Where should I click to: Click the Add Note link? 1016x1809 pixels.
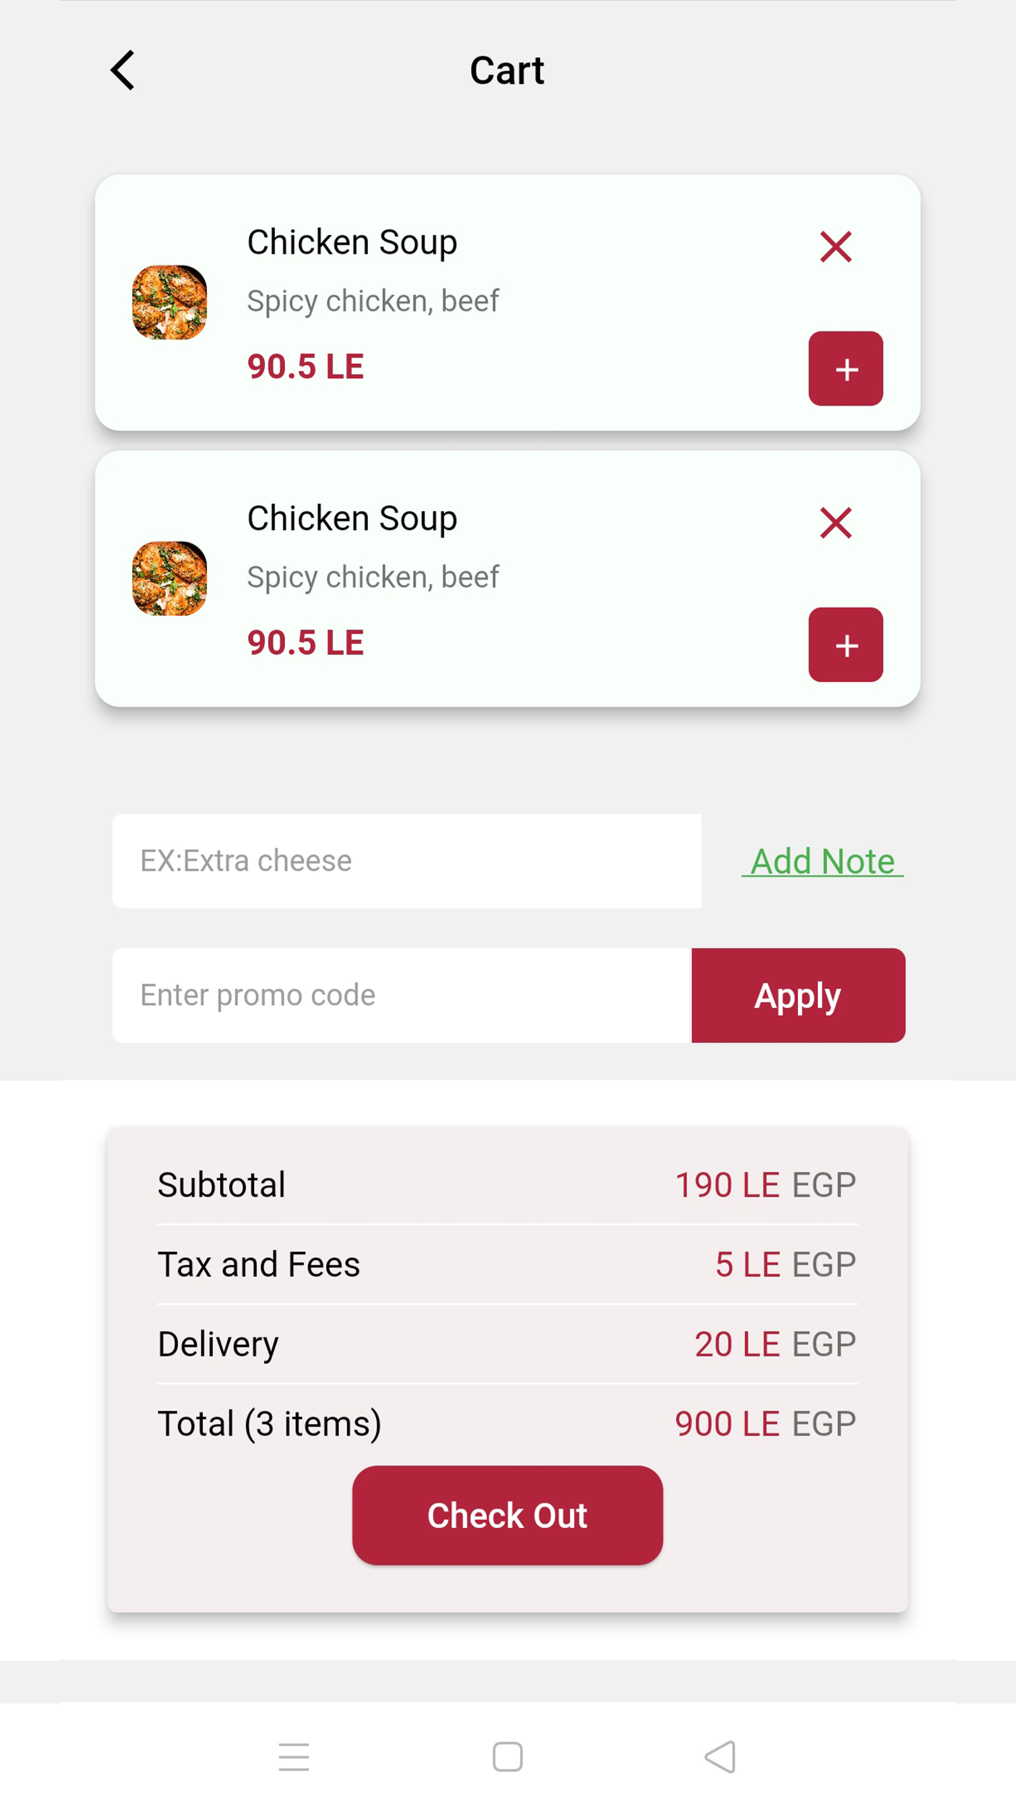coord(822,861)
